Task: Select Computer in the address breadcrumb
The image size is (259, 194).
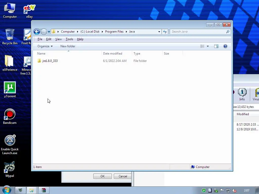Action: (x=68, y=32)
